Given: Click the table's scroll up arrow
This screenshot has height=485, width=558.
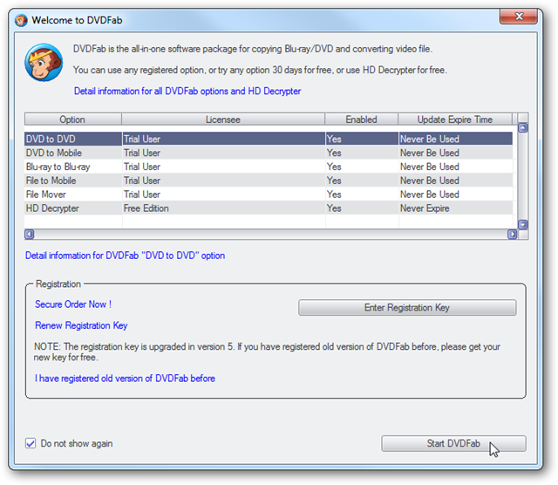Looking at the screenshot, I should pos(523,128).
